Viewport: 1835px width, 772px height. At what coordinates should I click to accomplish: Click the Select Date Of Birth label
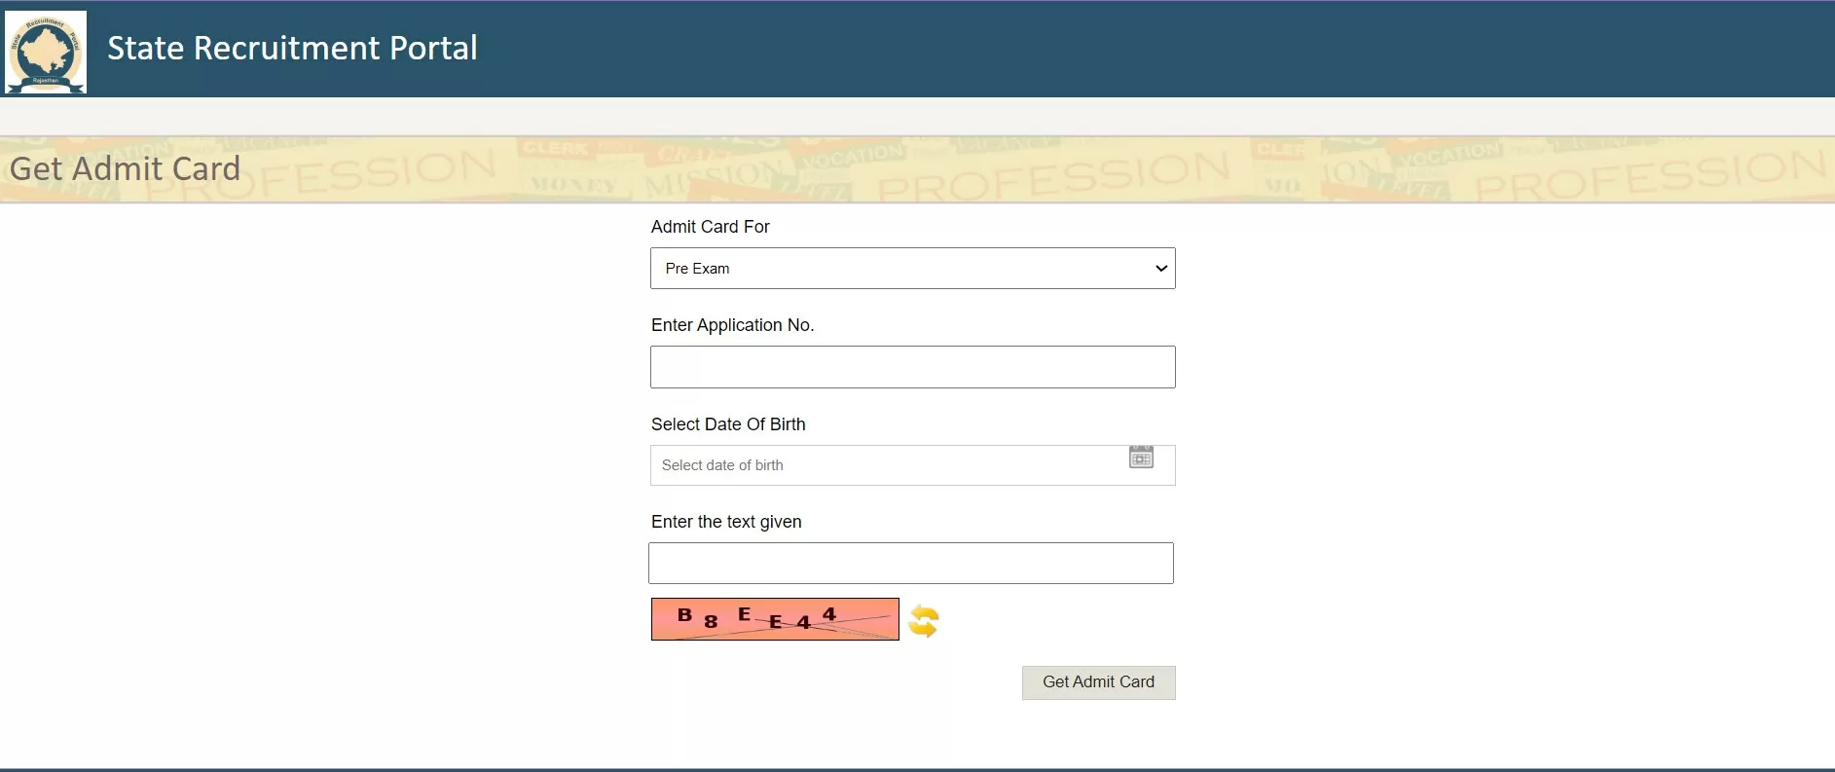pyautogui.click(x=728, y=424)
